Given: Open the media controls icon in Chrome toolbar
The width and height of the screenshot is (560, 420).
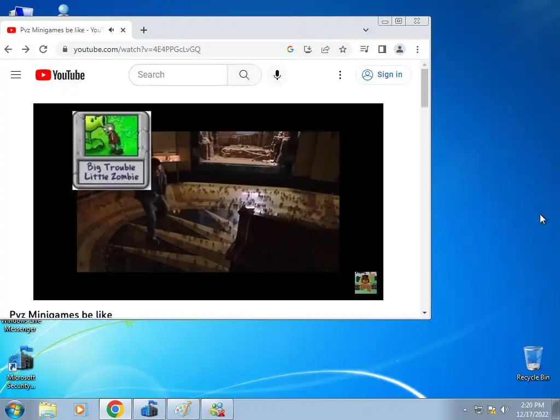Looking at the screenshot, I should point(364,49).
